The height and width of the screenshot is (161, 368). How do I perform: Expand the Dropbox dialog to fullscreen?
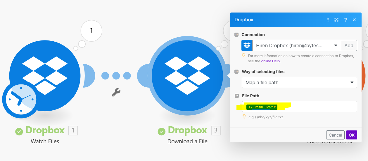pos(336,20)
